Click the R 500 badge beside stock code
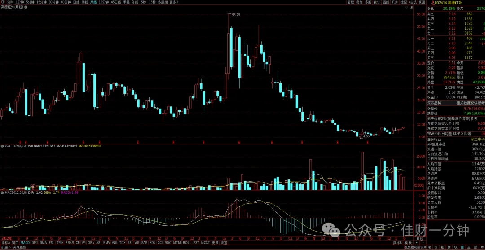 tap(433, 2)
